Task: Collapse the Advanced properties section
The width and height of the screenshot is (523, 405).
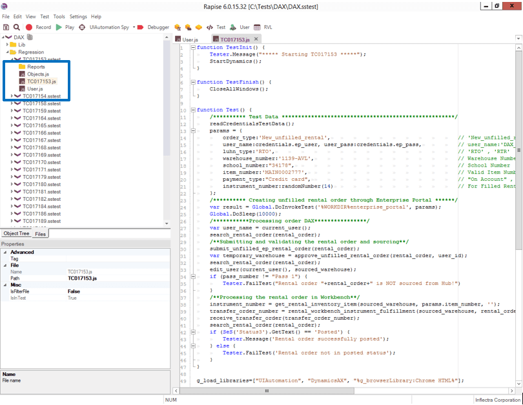Action: click(x=5, y=252)
